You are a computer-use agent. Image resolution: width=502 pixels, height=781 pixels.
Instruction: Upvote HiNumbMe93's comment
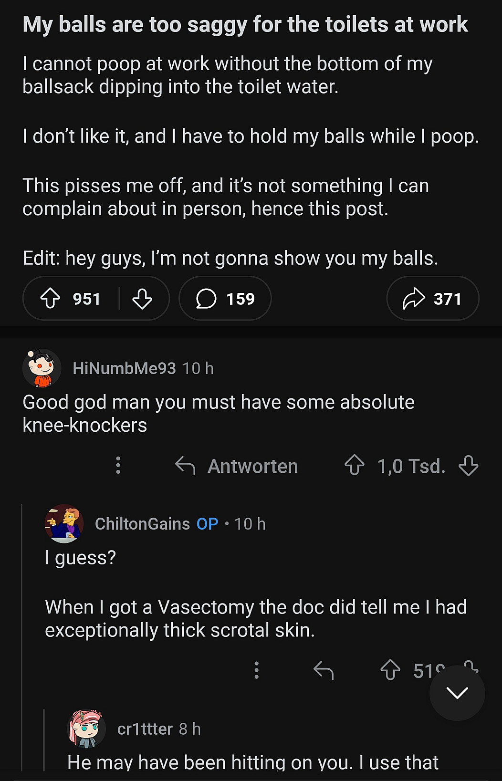[355, 465]
